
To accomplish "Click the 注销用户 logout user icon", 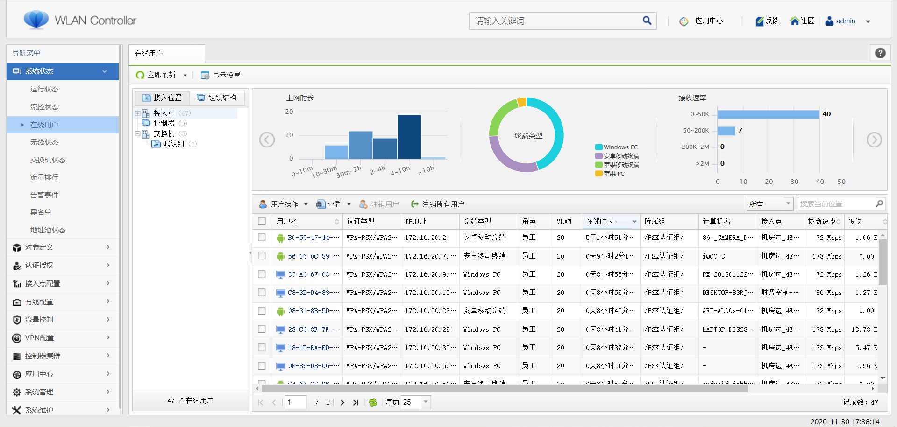I will pos(363,204).
